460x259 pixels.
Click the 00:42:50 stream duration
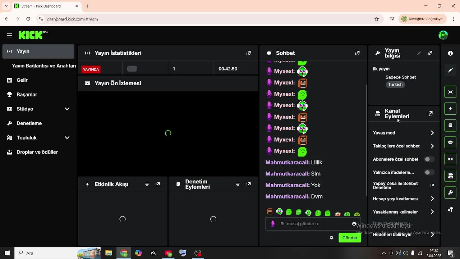(x=228, y=69)
